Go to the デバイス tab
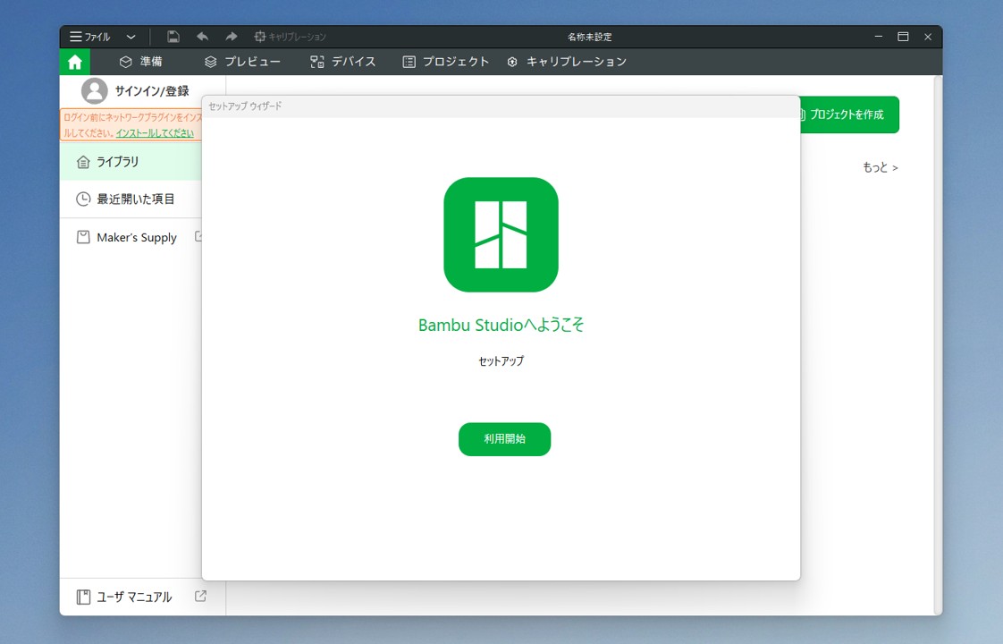1003x644 pixels. tap(343, 62)
